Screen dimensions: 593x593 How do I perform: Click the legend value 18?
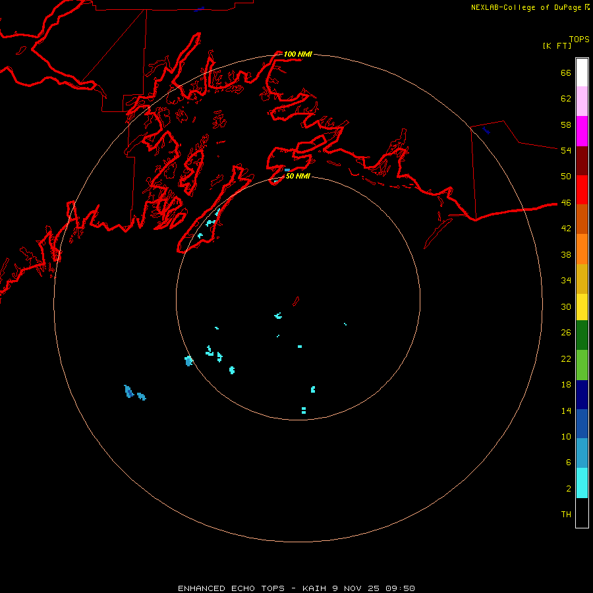(566, 385)
